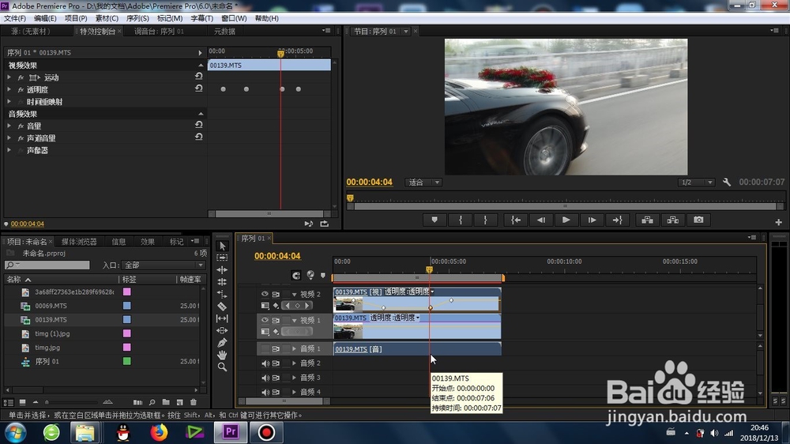Reset the 透明度 effect
The height and width of the screenshot is (444, 790).
[x=198, y=88]
